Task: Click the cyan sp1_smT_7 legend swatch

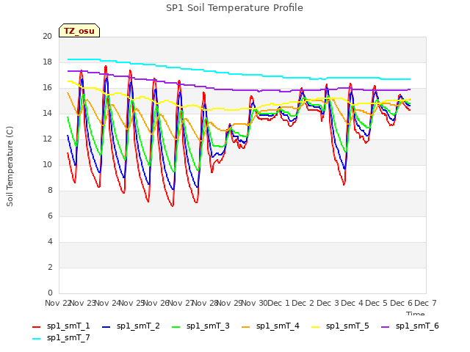Action: click(x=36, y=339)
